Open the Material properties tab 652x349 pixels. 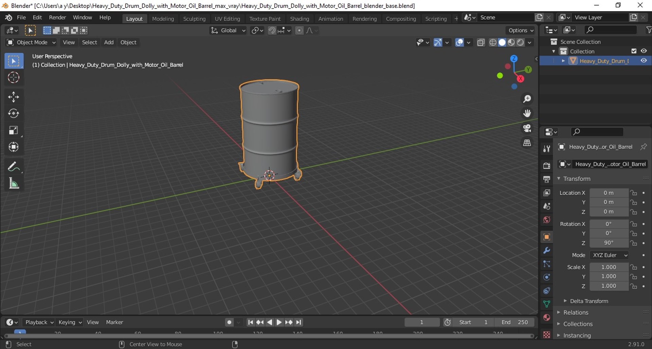pos(546,317)
